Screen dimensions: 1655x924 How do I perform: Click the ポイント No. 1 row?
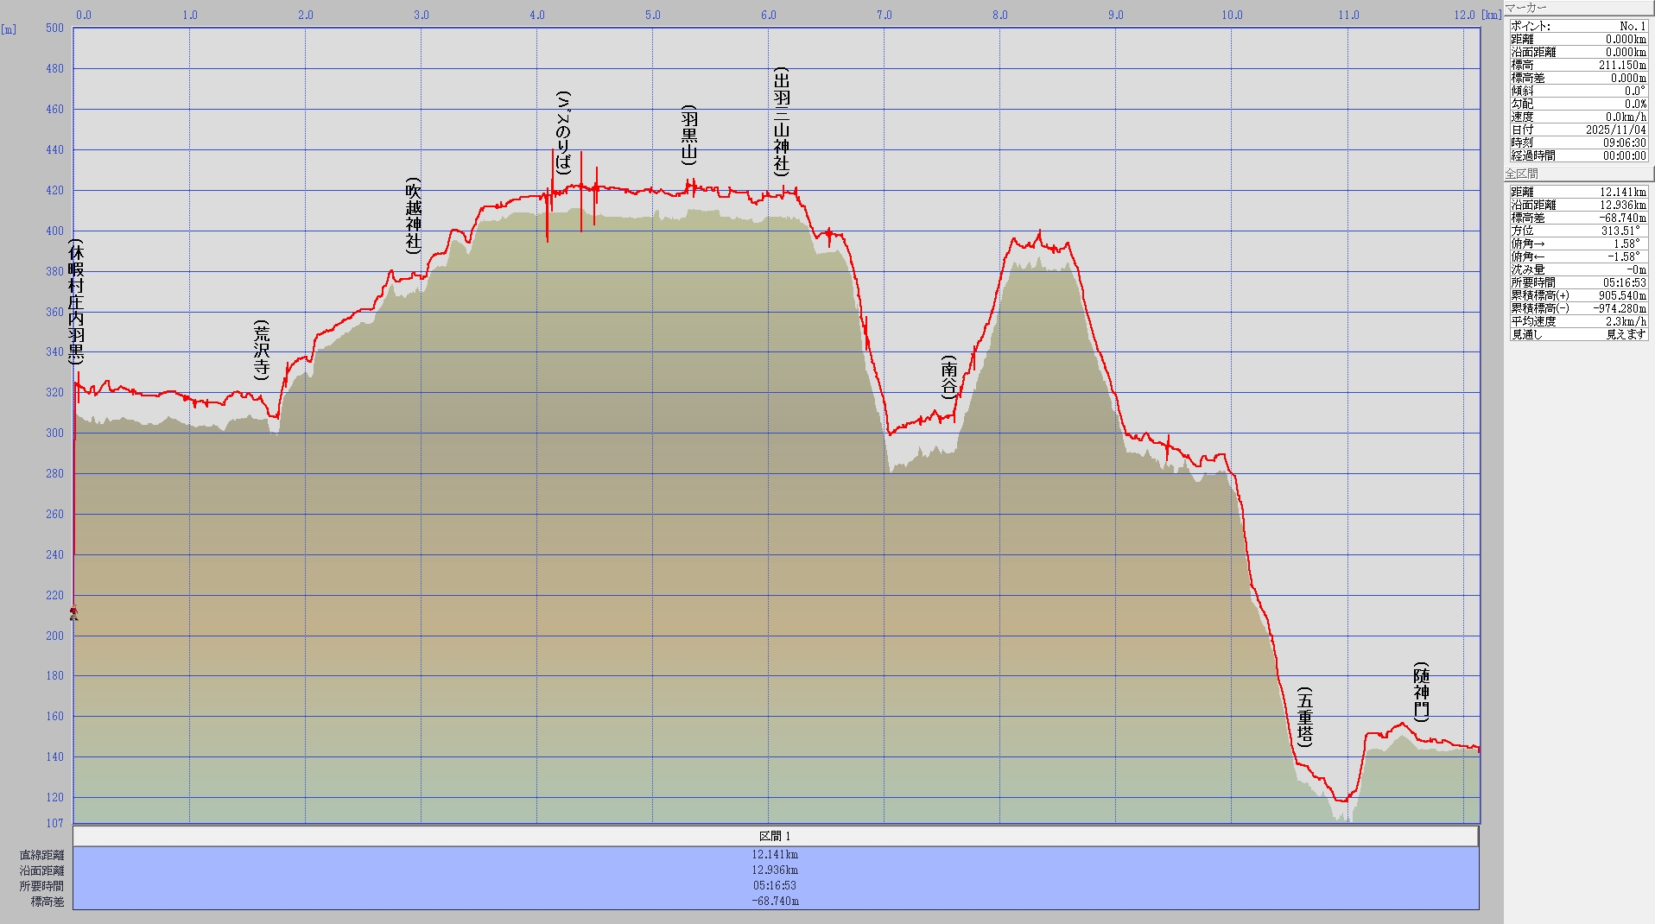(x=1577, y=26)
